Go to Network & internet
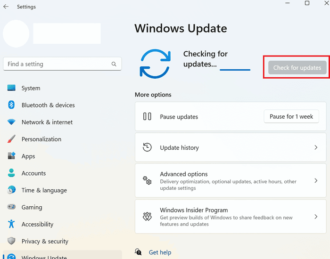The height and width of the screenshot is (259, 330). [x=47, y=122]
